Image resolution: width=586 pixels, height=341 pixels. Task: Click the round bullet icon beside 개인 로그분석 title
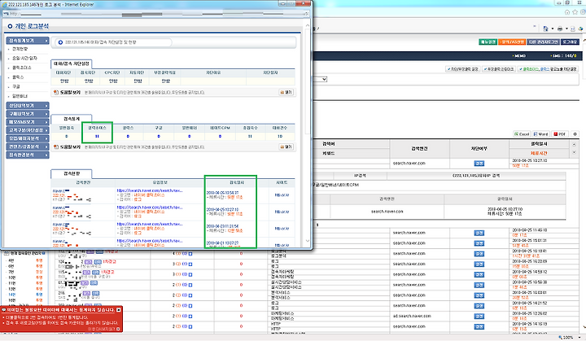coord(10,27)
